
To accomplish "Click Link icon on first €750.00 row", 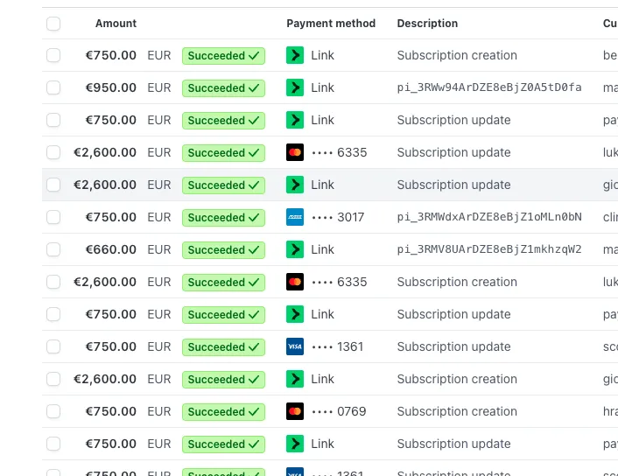I will point(295,55).
